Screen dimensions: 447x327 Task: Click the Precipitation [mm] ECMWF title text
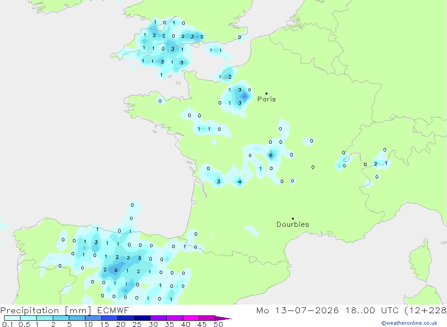tap(65, 310)
